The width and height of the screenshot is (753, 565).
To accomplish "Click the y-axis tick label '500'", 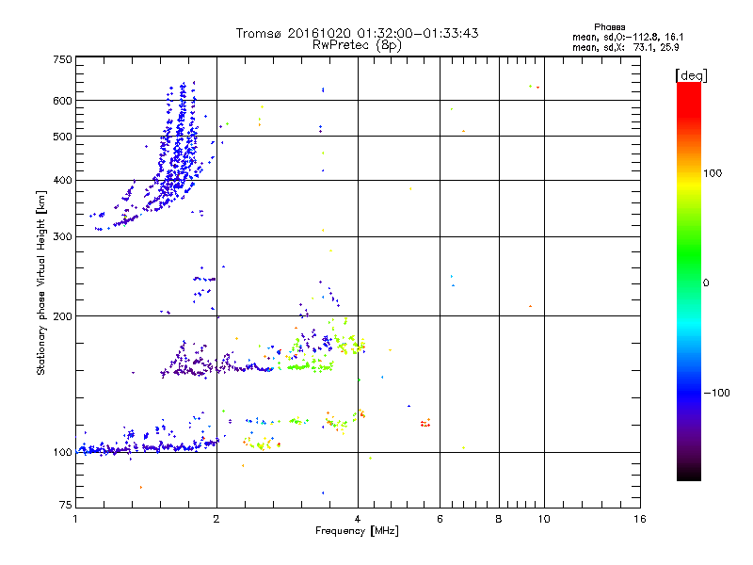I will [x=62, y=137].
